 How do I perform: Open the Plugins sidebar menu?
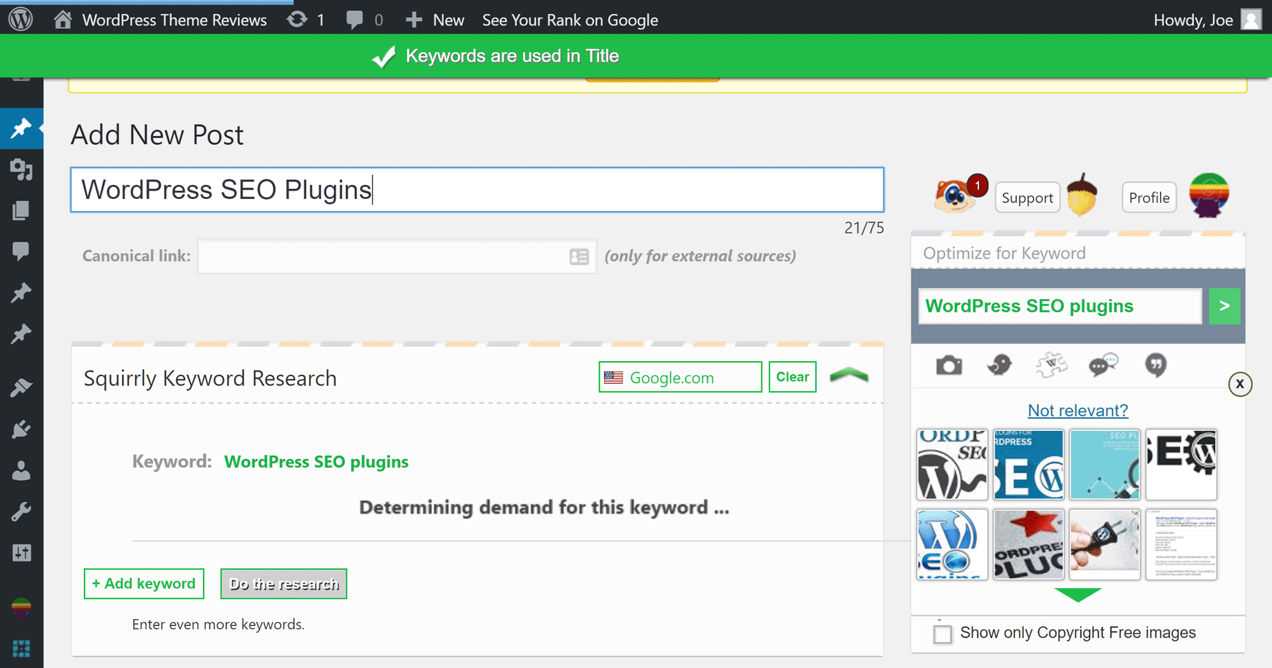[x=21, y=429]
